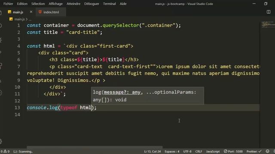This screenshot has height=154, width=275.
Task: Click the Lorem ipsum text on line 7
Action: click(x=174, y=67)
